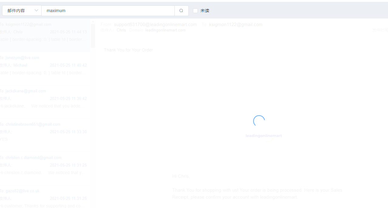The width and height of the screenshot is (388, 208).
Task: Click the chevron arrow in 邮件内容 selector
Action: click(36, 11)
